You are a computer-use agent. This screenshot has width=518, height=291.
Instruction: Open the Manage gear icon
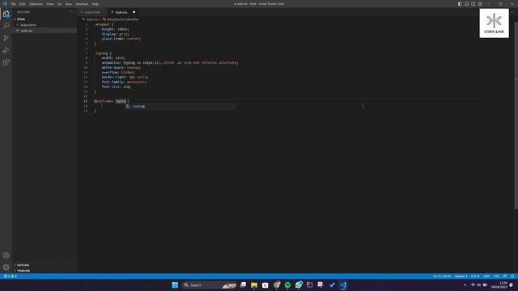6,268
